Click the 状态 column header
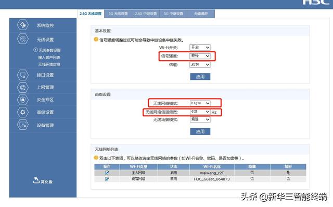333x207 pixels. pyautogui.click(x=173, y=166)
